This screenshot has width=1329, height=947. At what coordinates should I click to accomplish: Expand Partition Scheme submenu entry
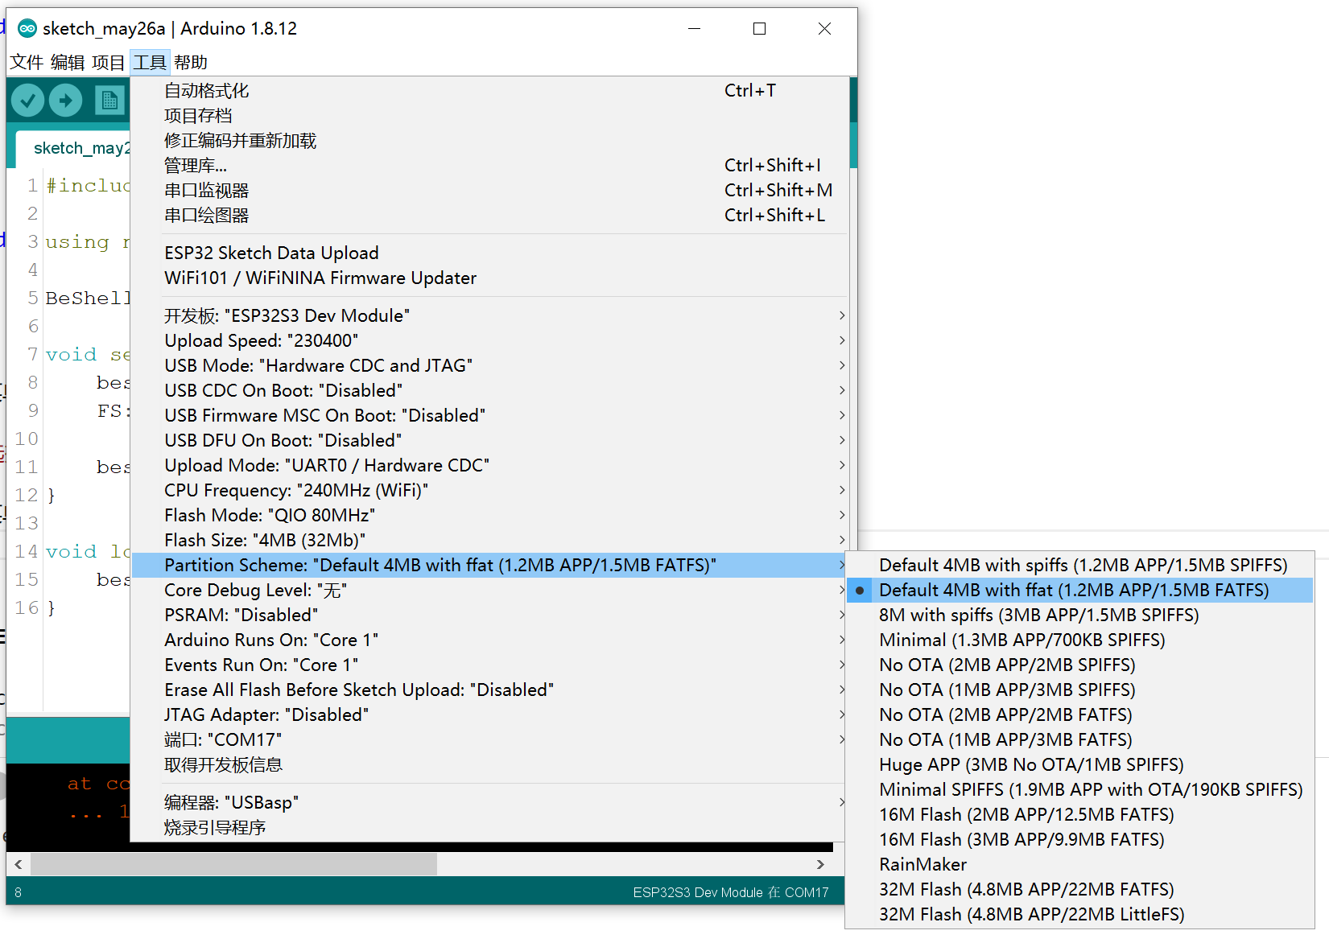pyautogui.click(x=489, y=566)
